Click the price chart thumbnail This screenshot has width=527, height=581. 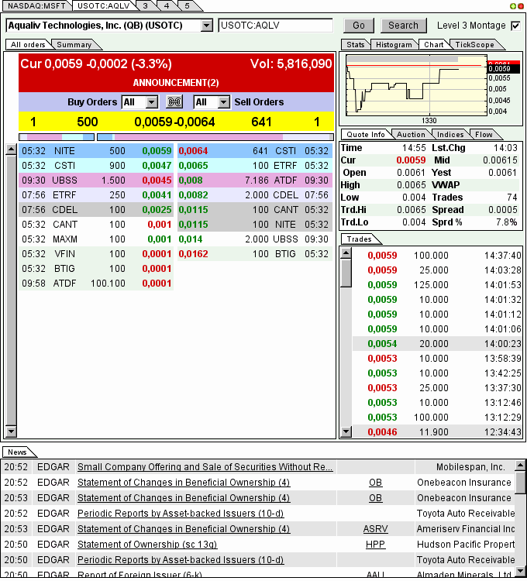coord(416,85)
